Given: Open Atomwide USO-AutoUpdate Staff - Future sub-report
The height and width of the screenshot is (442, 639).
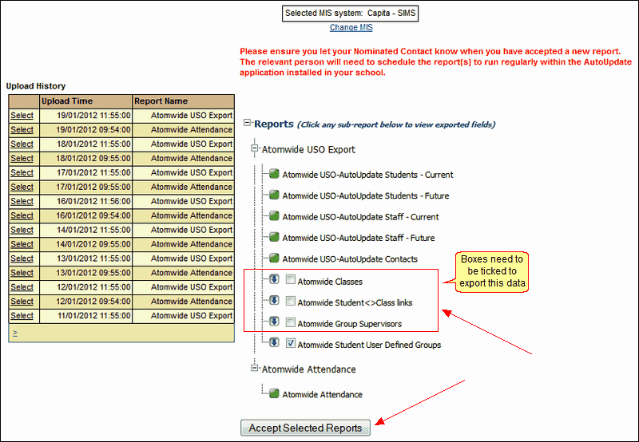Looking at the screenshot, I should (359, 238).
